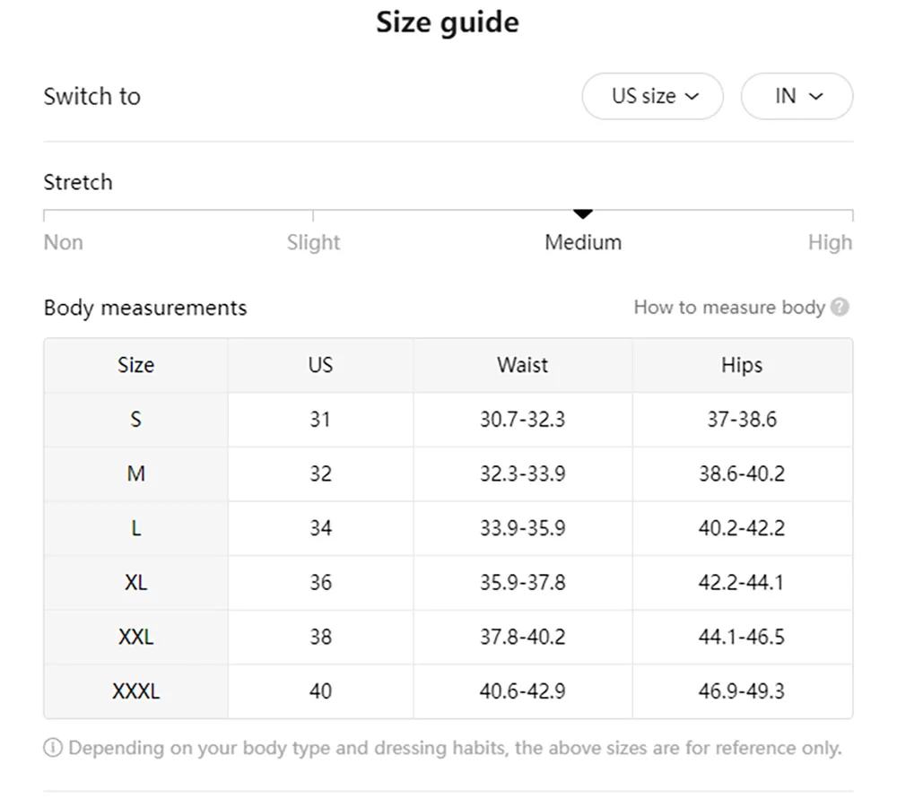
Task: Select the XL size row
Action: (x=448, y=582)
